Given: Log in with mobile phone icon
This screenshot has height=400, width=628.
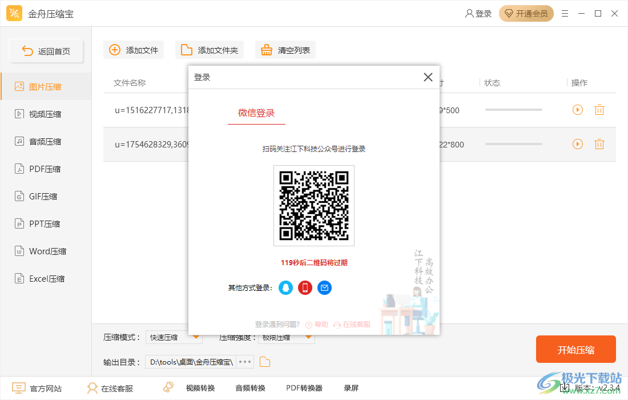Looking at the screenshot, I should point(305,288).
